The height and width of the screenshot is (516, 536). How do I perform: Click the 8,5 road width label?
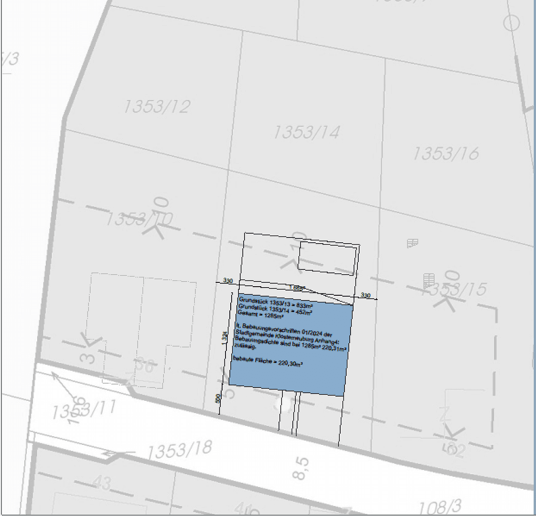pyautogui.click(x=301, y=468)
